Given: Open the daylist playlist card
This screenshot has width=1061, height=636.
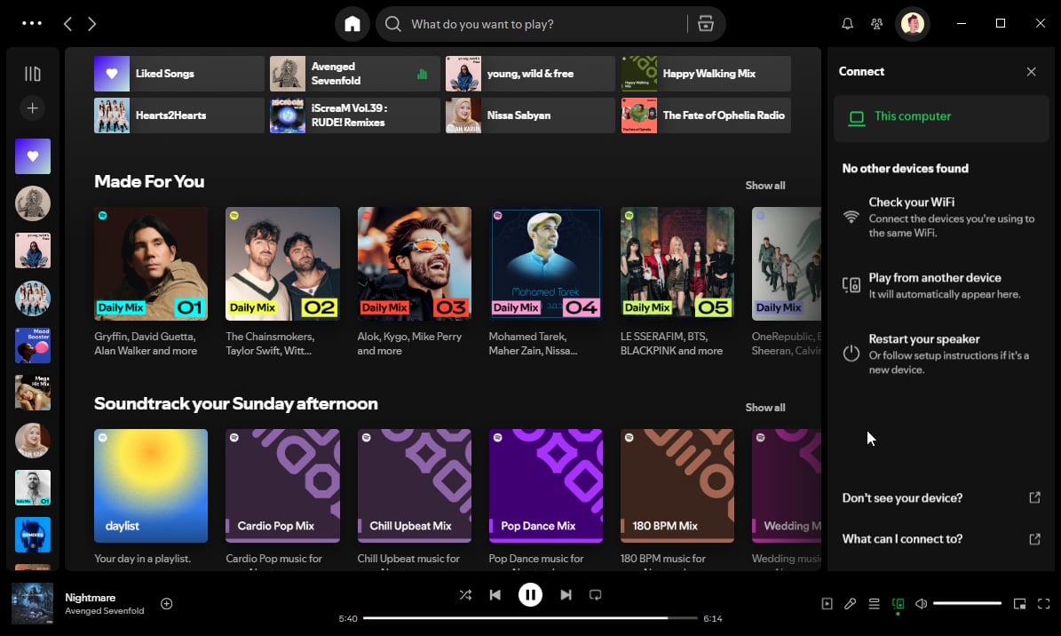Looking at the screenshot, I should pos(151,498).
